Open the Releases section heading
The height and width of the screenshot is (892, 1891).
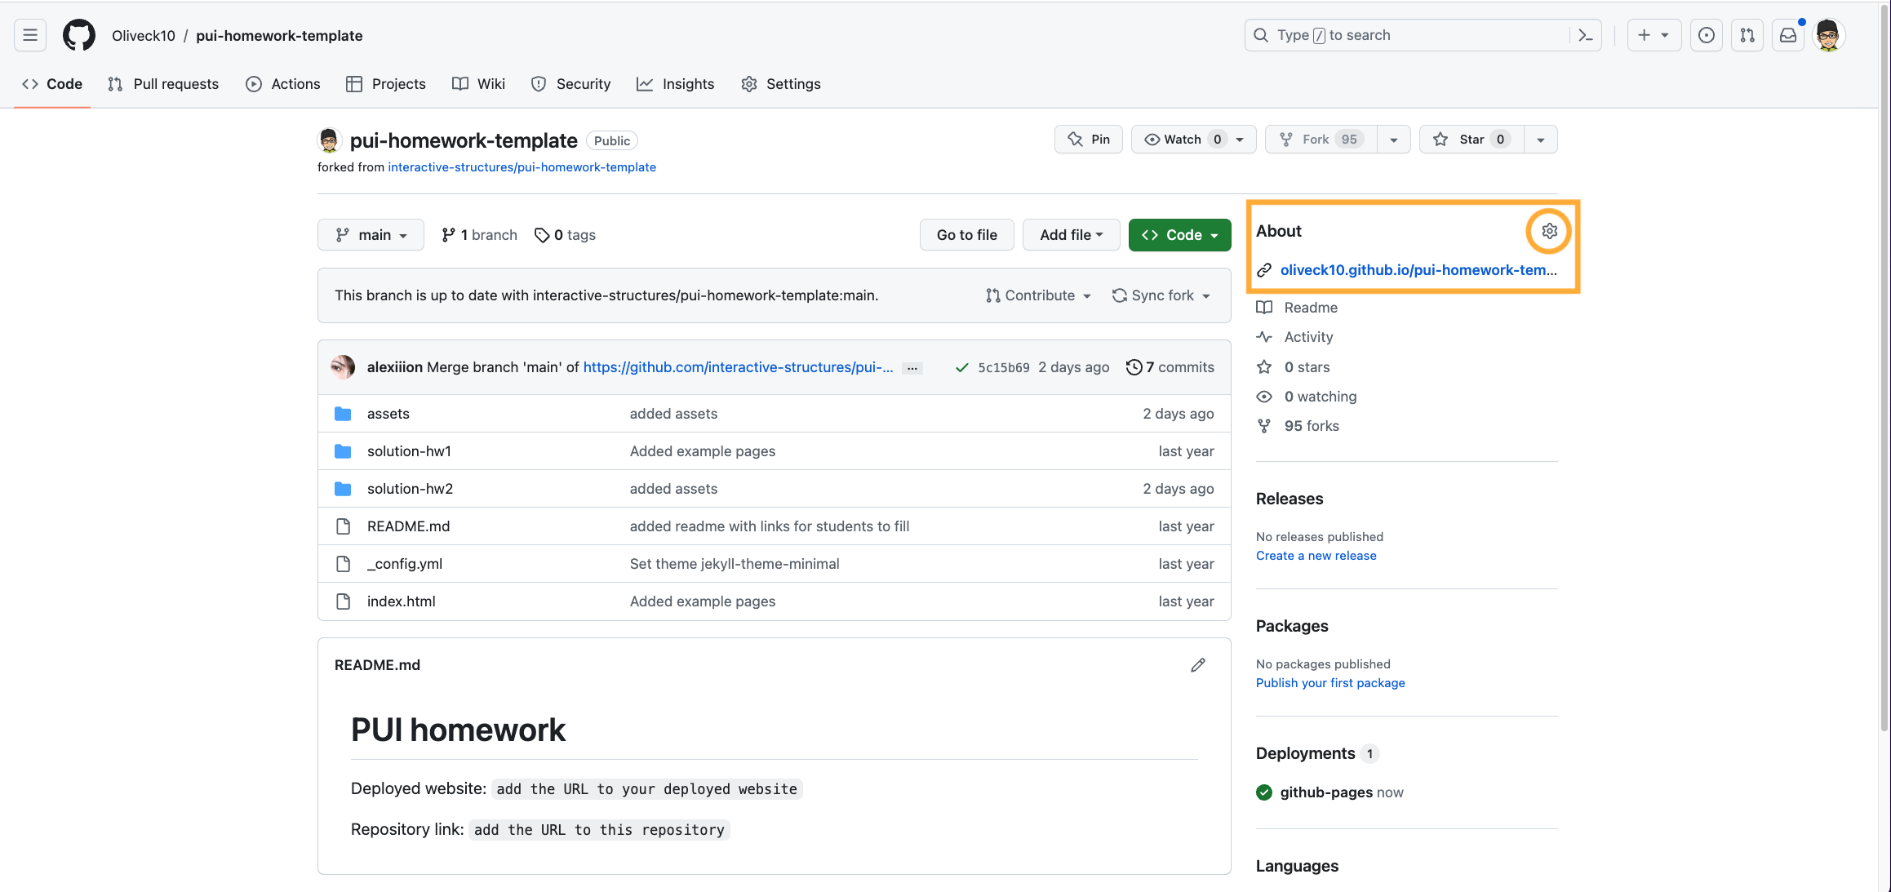tap(1290, 499)
